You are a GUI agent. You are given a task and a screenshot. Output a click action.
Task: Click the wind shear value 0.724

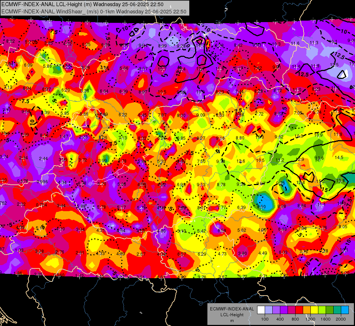[41, 205]
